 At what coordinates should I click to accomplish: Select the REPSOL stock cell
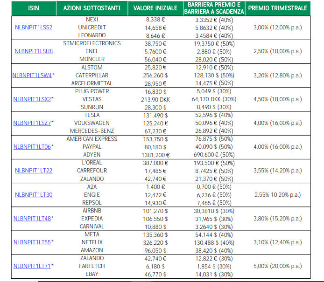(x=92, y=203)
